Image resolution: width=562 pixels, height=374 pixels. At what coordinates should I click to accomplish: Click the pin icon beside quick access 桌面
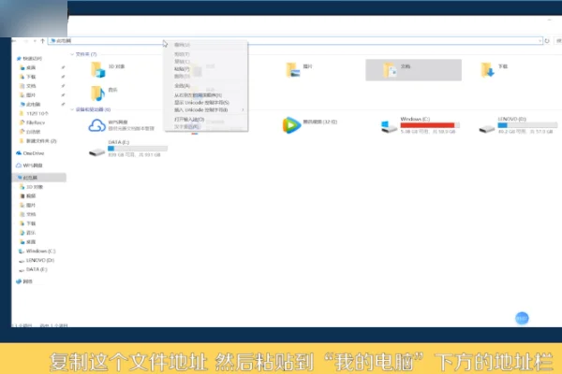63,67
